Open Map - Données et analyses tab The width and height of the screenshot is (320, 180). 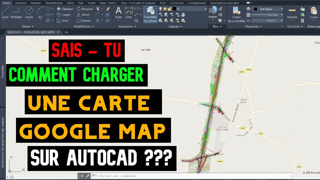click(x=138, y=3)
